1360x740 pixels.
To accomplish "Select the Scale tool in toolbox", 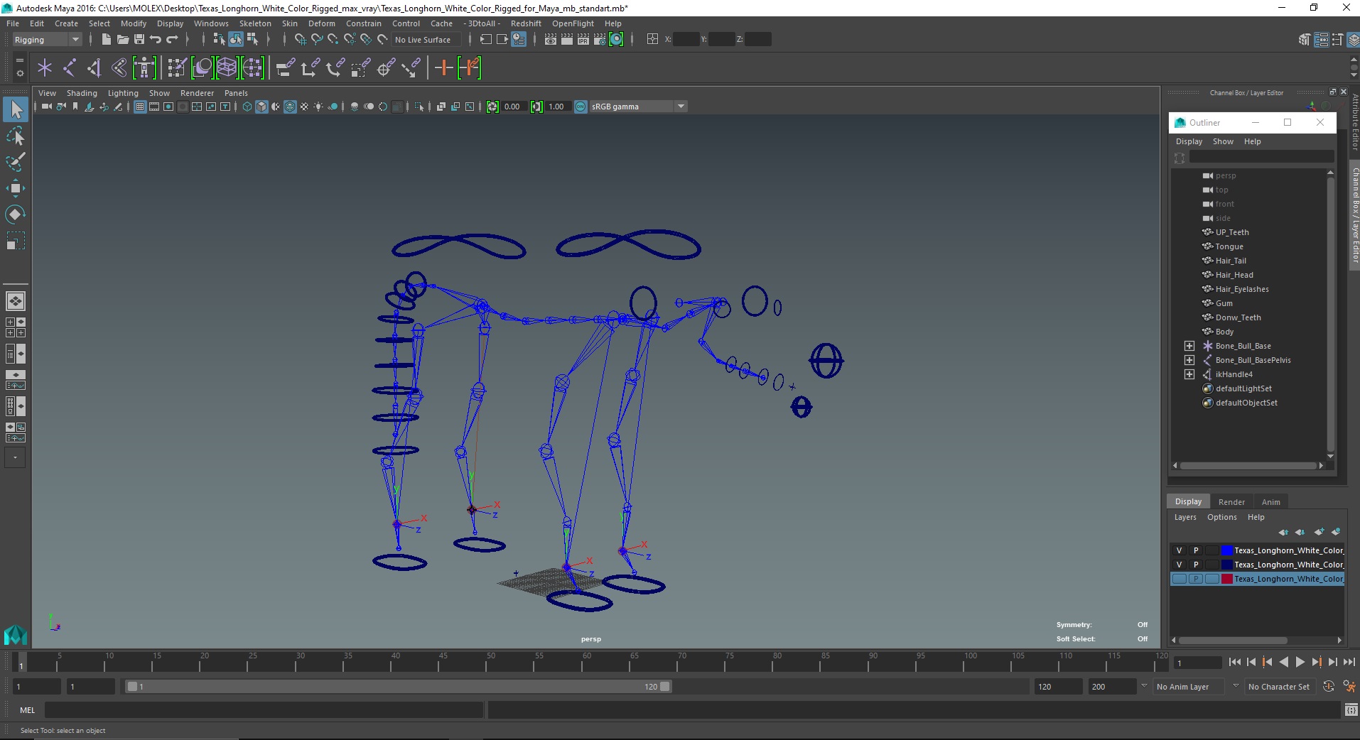I will click(16, 241).
